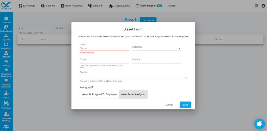
Task: Click the Name input field
Action: [104, 48]
